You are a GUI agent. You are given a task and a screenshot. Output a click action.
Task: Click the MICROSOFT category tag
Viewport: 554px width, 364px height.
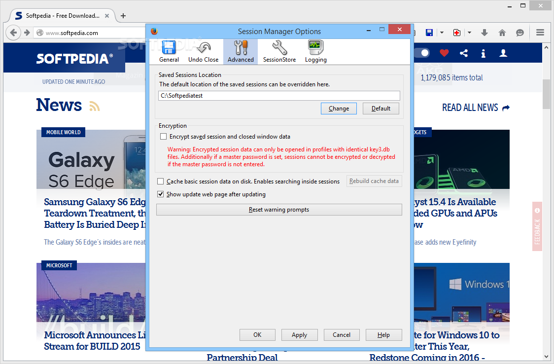[59, 265]
